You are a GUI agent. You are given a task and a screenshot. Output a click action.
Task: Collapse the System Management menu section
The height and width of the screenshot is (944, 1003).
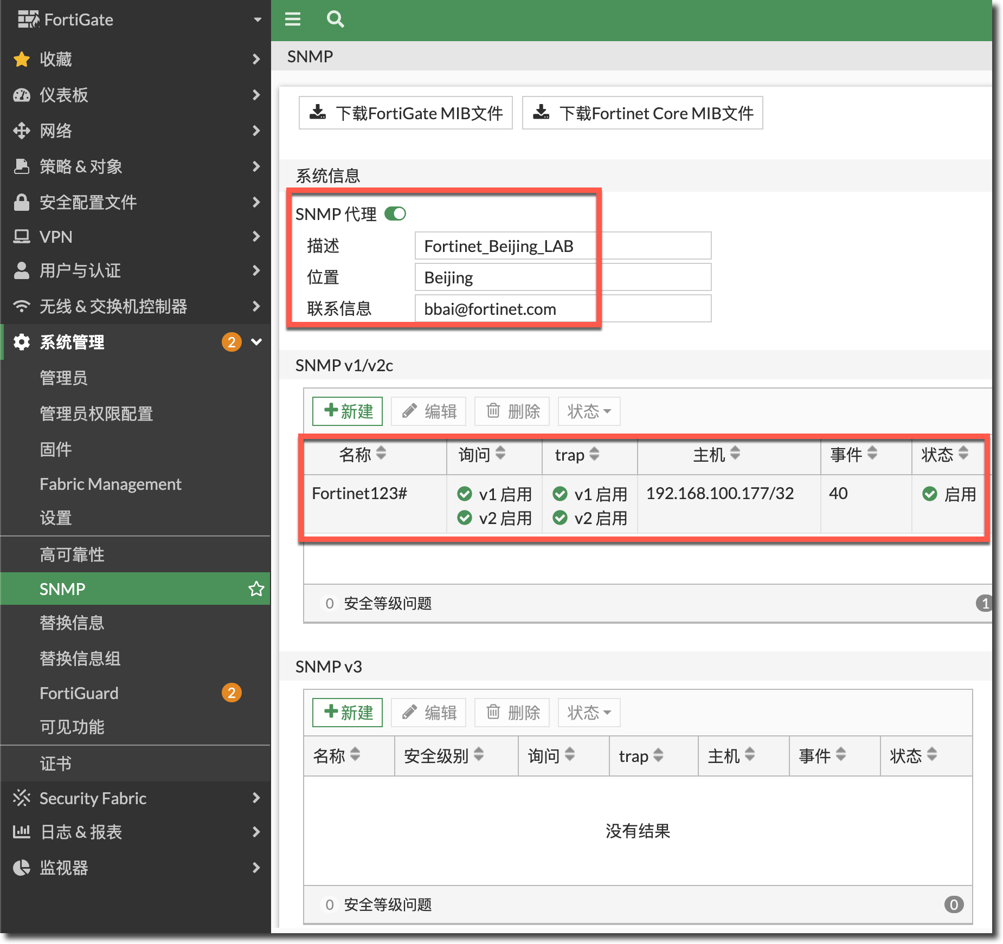coord(256,342)
